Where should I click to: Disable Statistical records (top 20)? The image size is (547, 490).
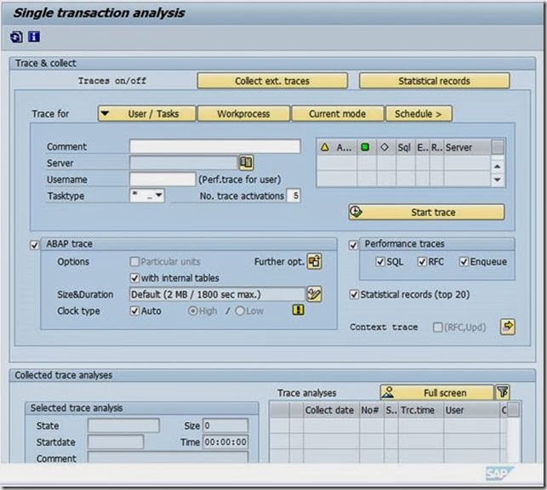click(354, 294)
